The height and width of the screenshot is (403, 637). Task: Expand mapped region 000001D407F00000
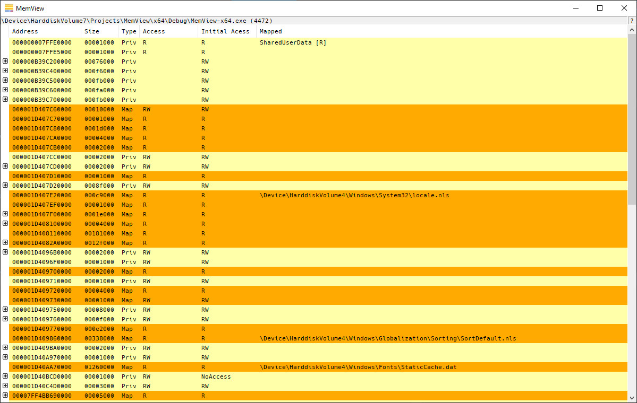coord(5,214)
